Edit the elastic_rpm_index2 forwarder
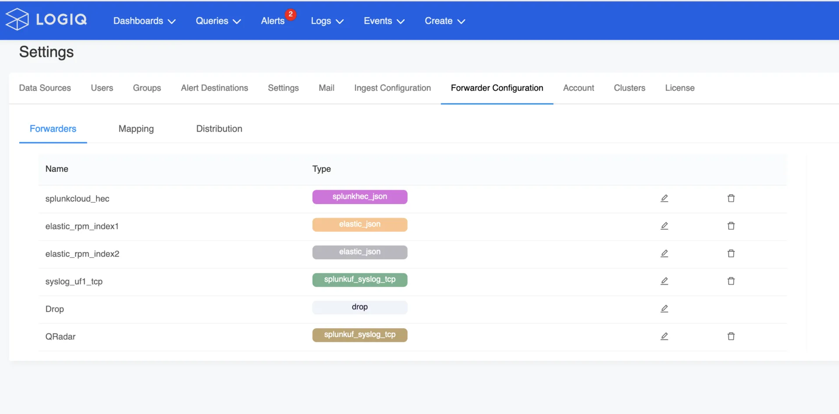Image resolution: width=839 pixels, height=414 pixels. [664, 254]
